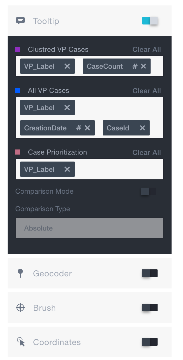183x360 pixels.
Task: Click Clear All under Case Prioritization
Action: (146, 152)
